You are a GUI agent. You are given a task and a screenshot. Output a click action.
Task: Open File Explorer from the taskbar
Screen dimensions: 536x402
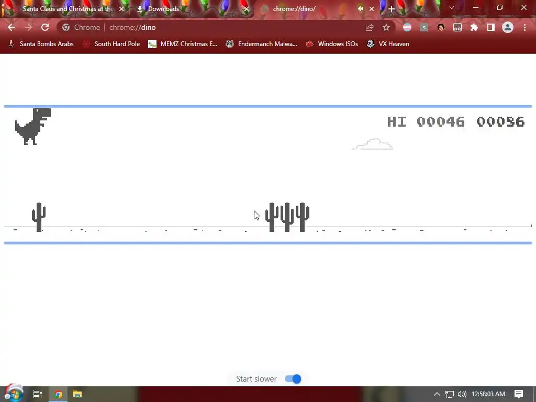click(77, 394)
